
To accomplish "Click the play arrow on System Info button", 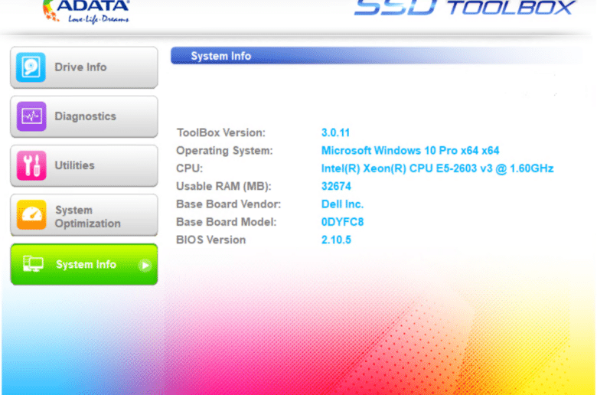I will coord(145,265).
